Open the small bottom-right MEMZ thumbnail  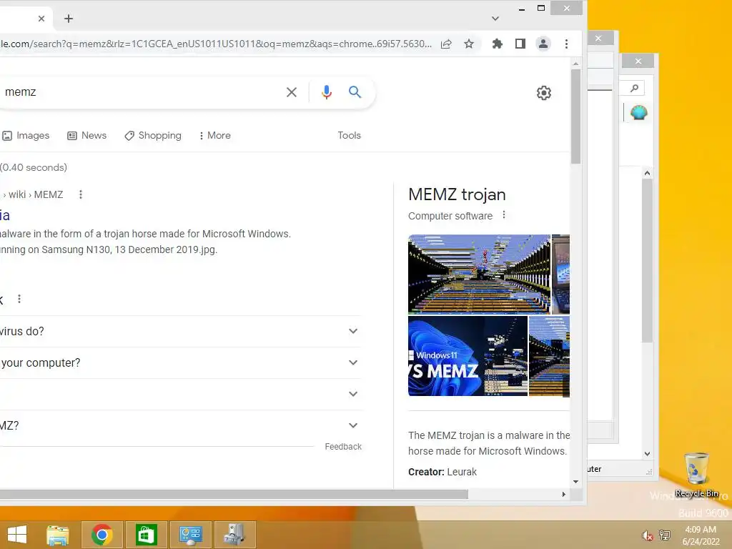point(549,356)
